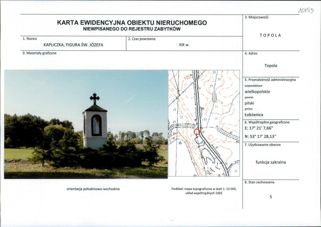Select the funkcja sakralna entry
Image resolution: width=321 pixels, height=227 pixels.
pyautogui.click(x=271, y=162)
